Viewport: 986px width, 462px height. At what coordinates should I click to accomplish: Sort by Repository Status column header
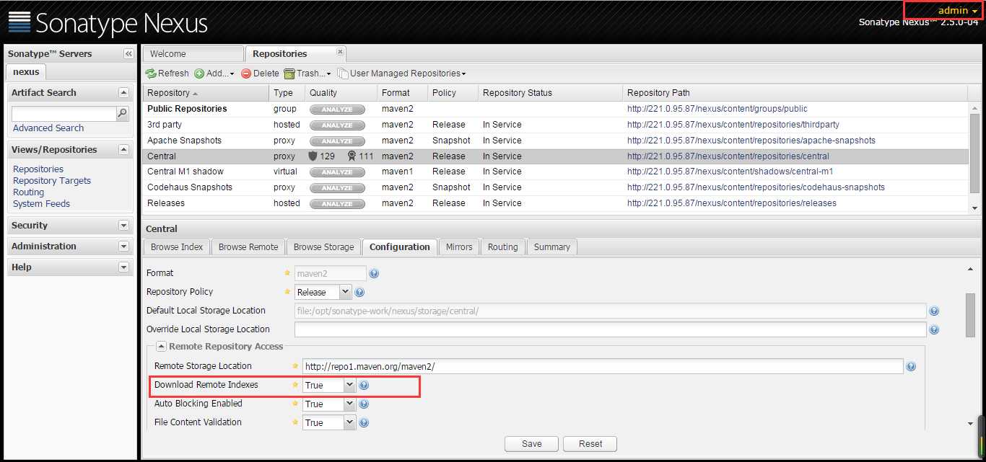tap(550, 93)
